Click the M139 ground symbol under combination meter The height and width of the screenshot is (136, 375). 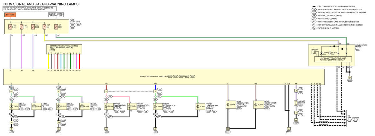point(350,78)
